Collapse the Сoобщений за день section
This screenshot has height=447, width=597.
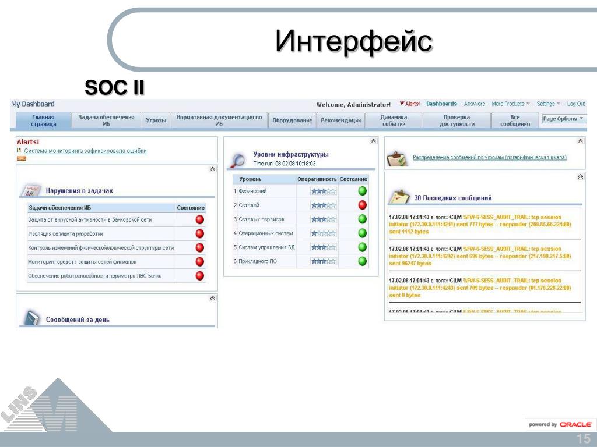tap(212, 299)
